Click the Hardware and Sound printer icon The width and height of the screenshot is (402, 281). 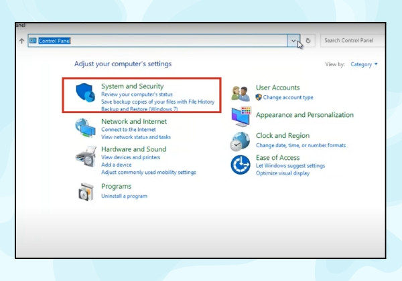click(86, 157)
